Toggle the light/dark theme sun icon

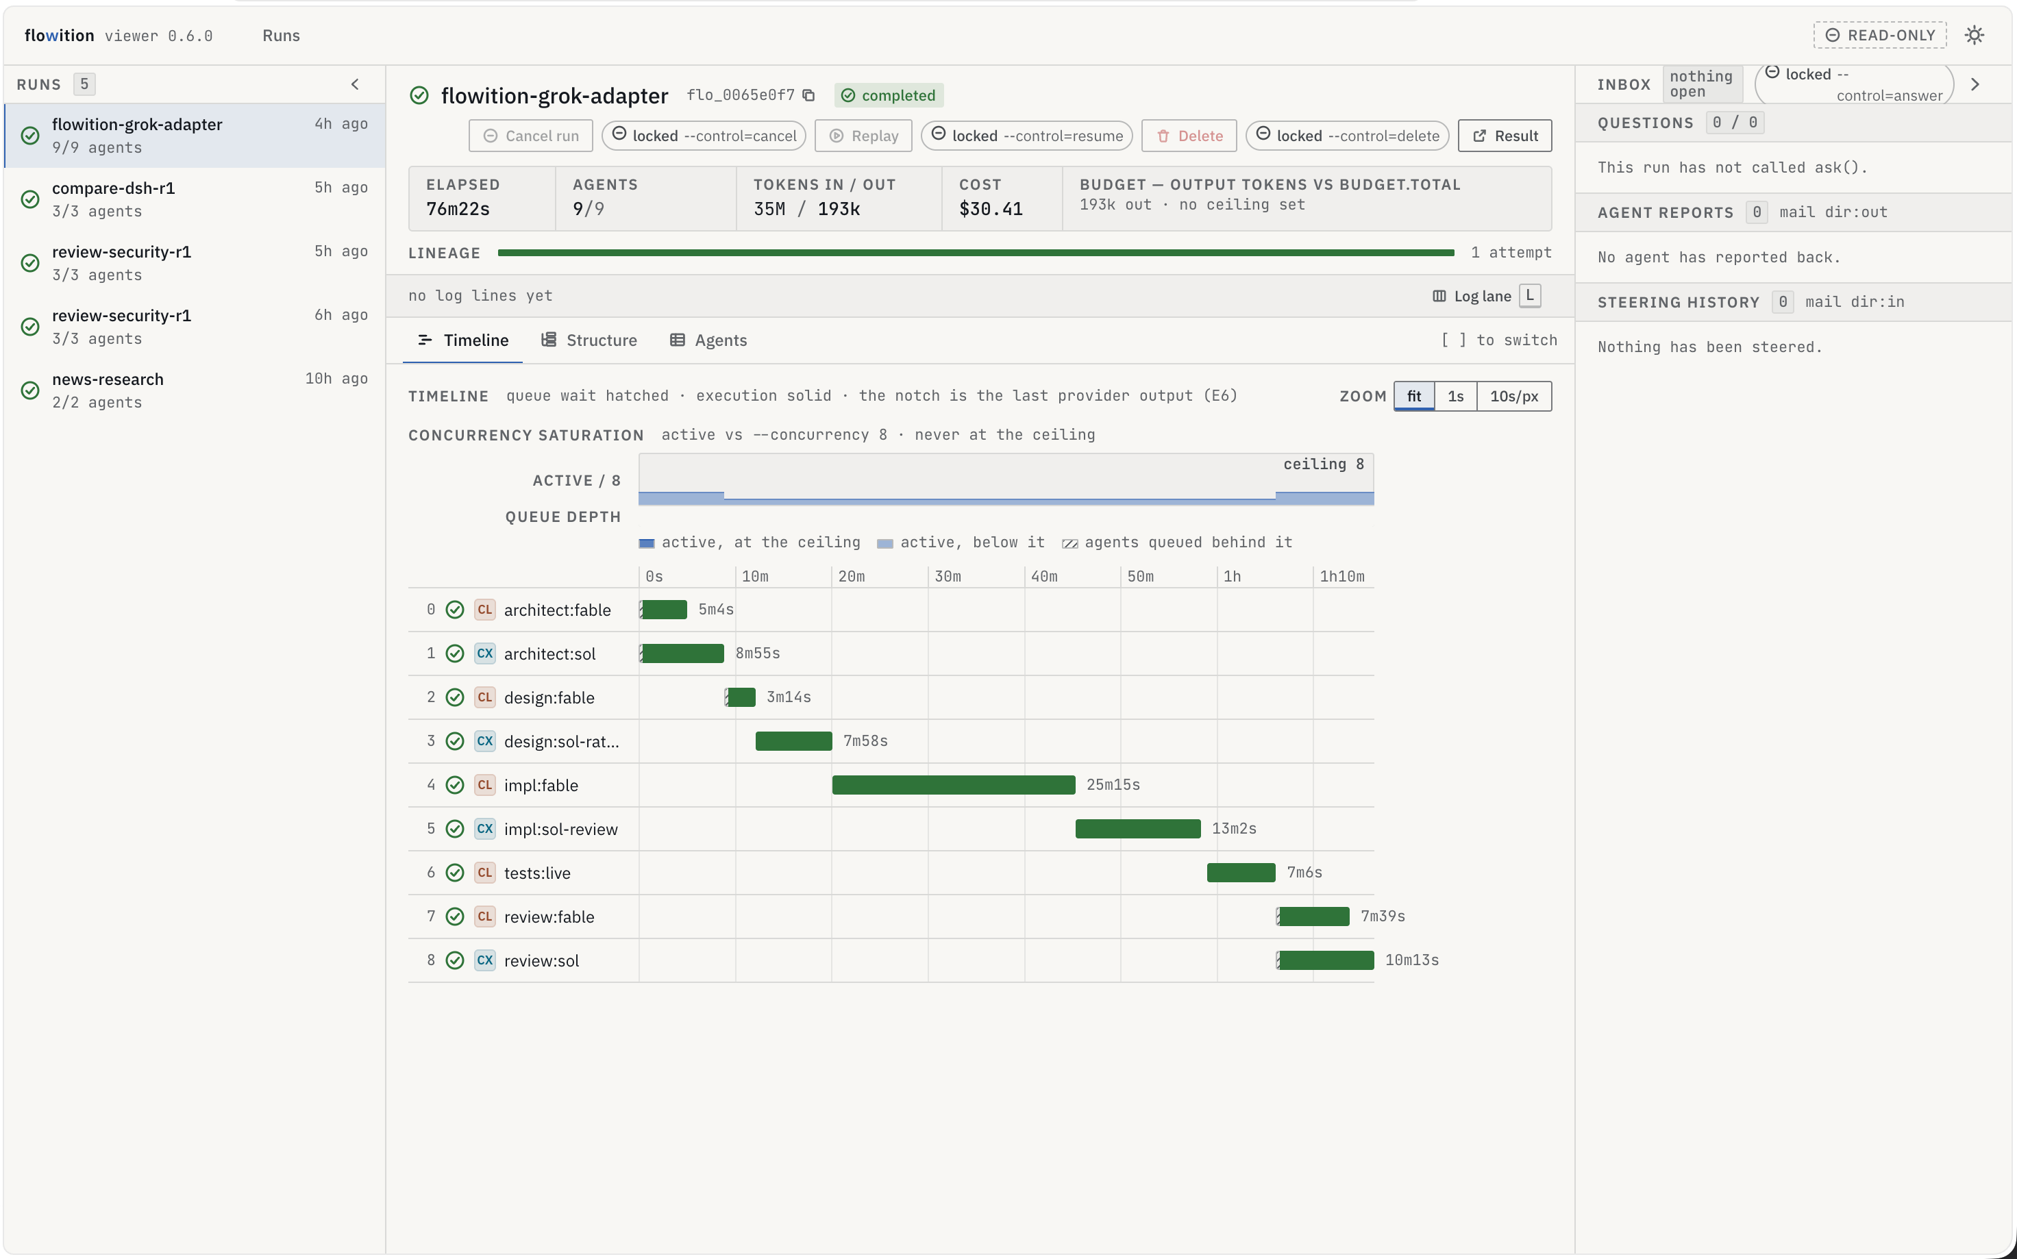1975,35
